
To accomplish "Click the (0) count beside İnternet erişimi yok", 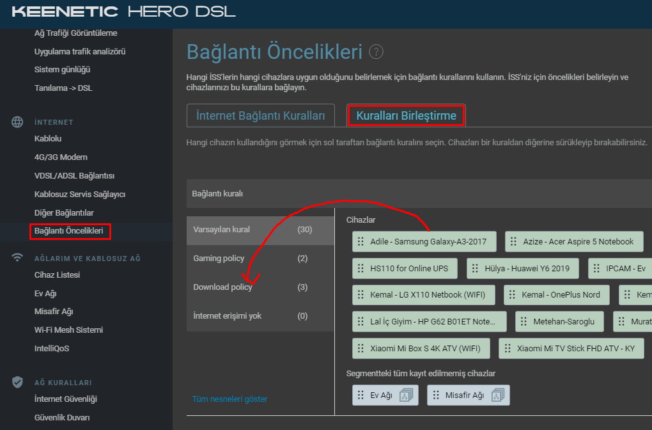I will pyautogui.click(x=302, y=316).
